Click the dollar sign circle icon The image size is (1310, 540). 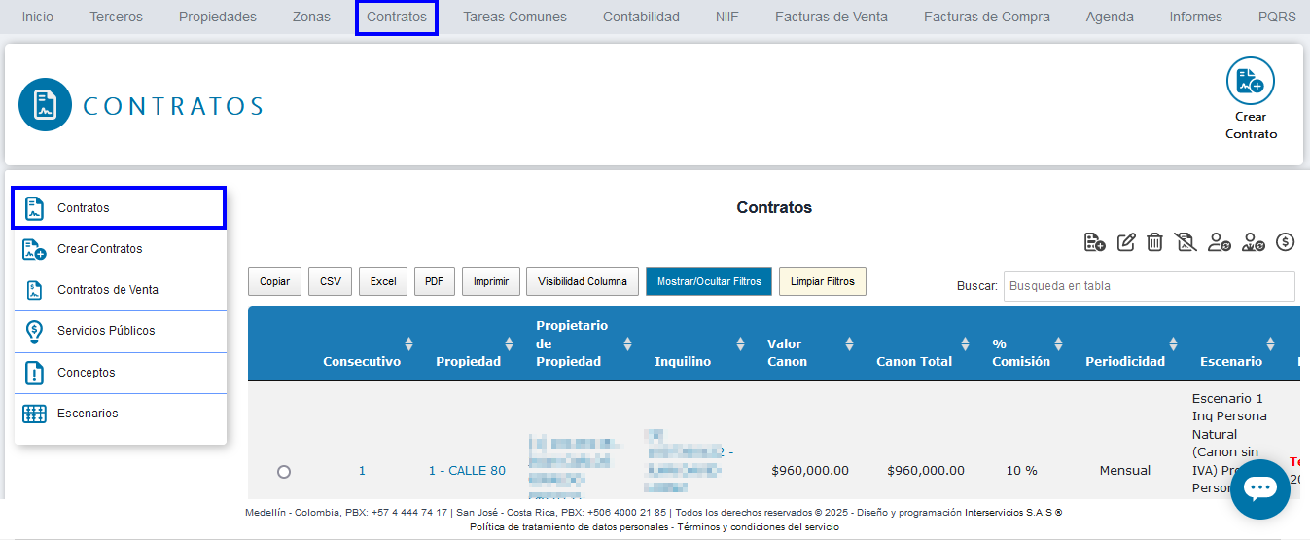(x=1286, y=242)
